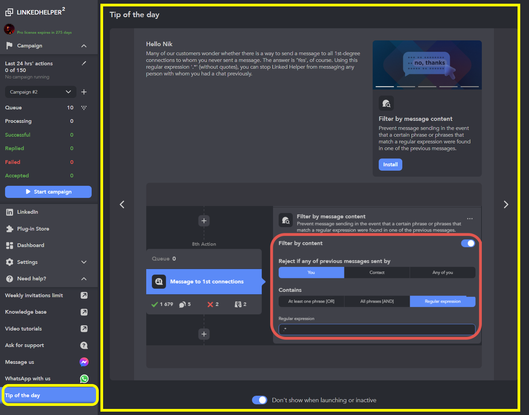Open Knowledge base external link icon

[x=84, y=312]
